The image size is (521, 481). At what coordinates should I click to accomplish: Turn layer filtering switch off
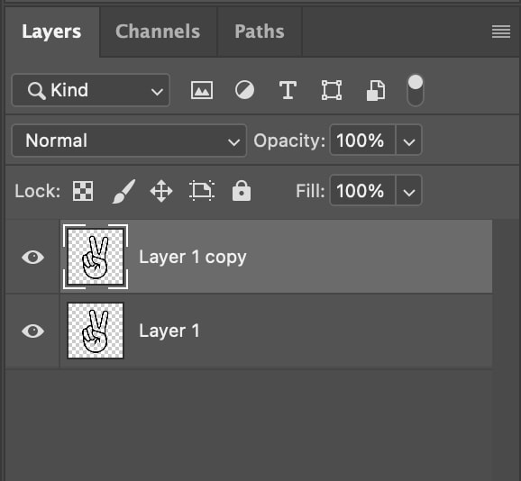click(x=416, y=90)
